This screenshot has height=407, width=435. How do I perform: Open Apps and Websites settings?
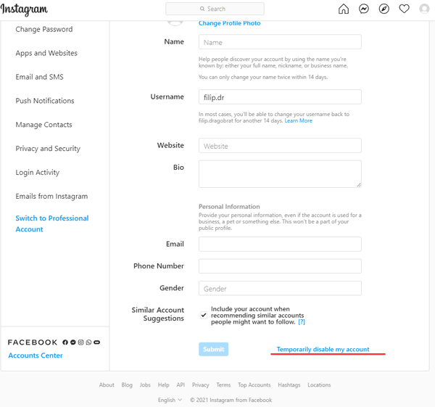46,53
